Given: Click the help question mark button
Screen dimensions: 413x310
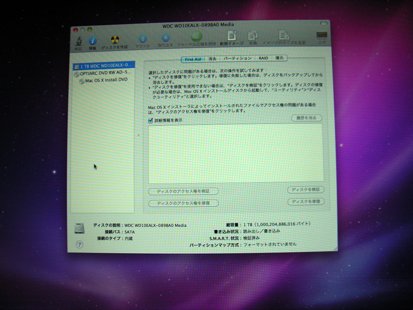Looking at the screenshot, I should pos(79,245).
